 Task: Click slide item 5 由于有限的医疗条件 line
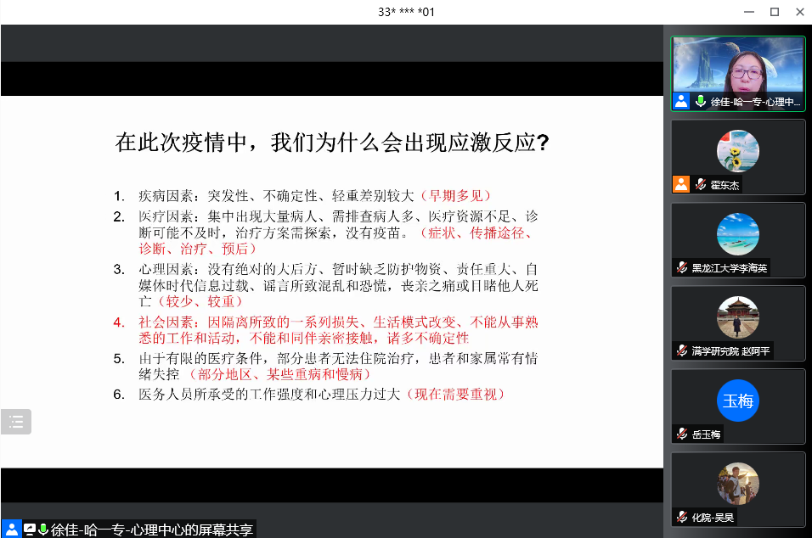[325, 367]
